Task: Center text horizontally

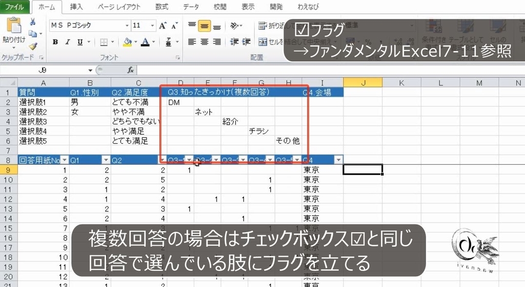Action: 204,42
